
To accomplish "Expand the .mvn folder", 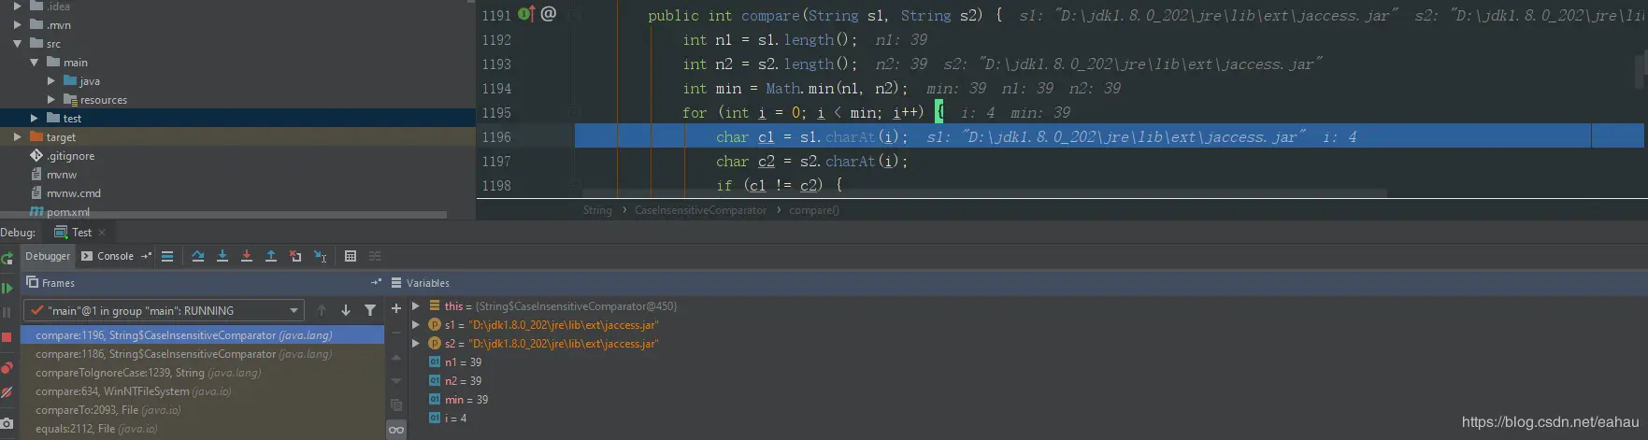I will tap(17, 24).
